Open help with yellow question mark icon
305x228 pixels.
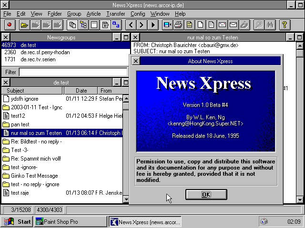coord(285,25)
